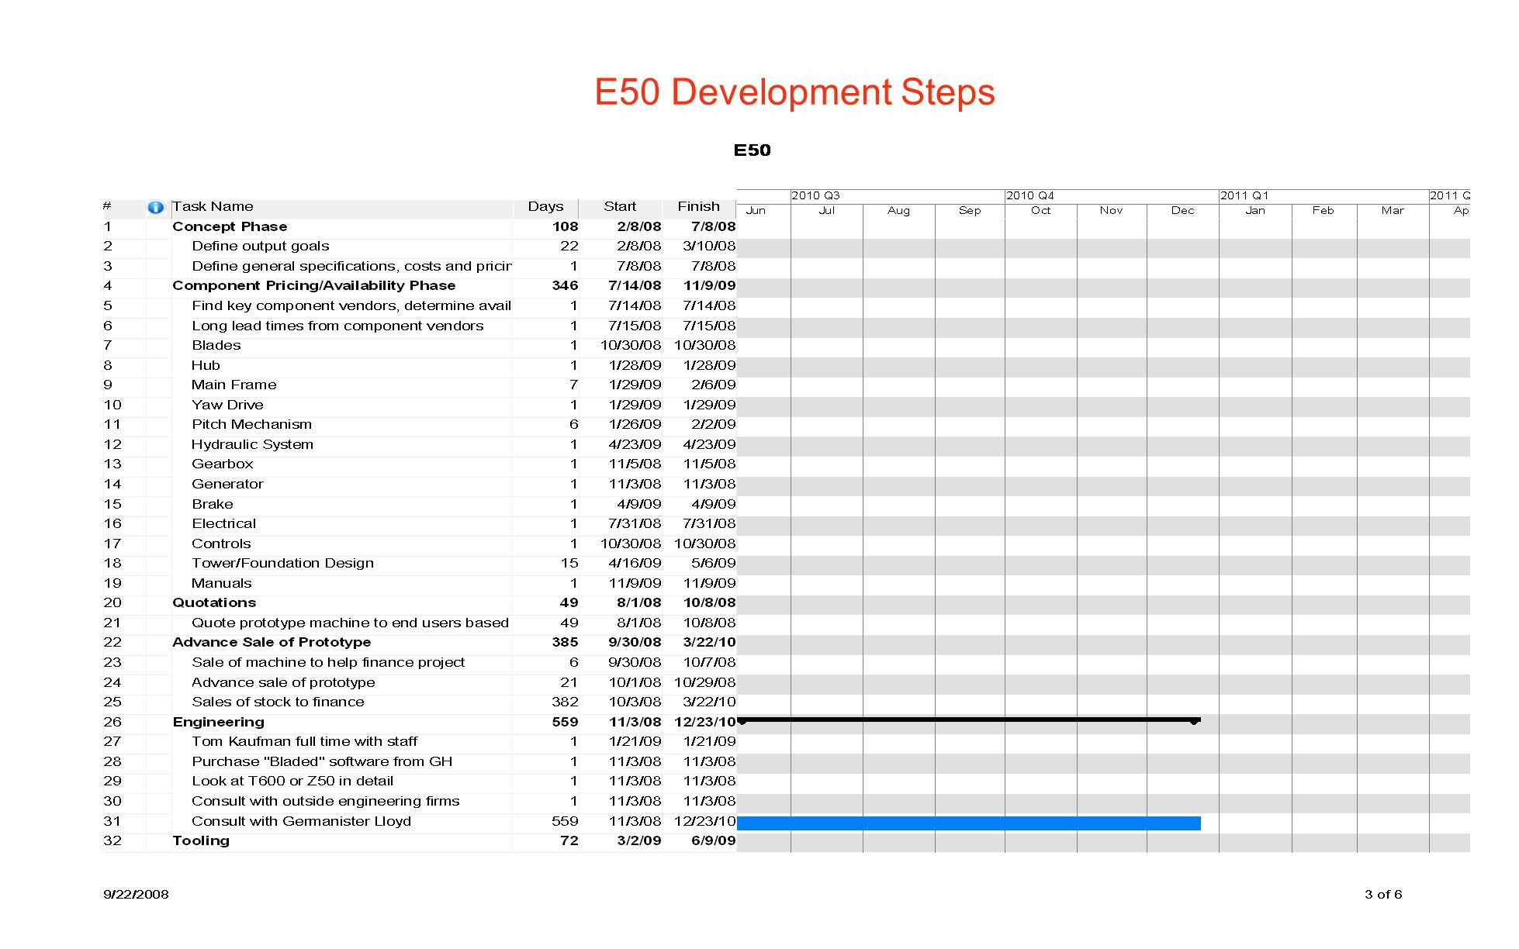Select the Finish column header
1519x949 pixels.
point(698,206)
